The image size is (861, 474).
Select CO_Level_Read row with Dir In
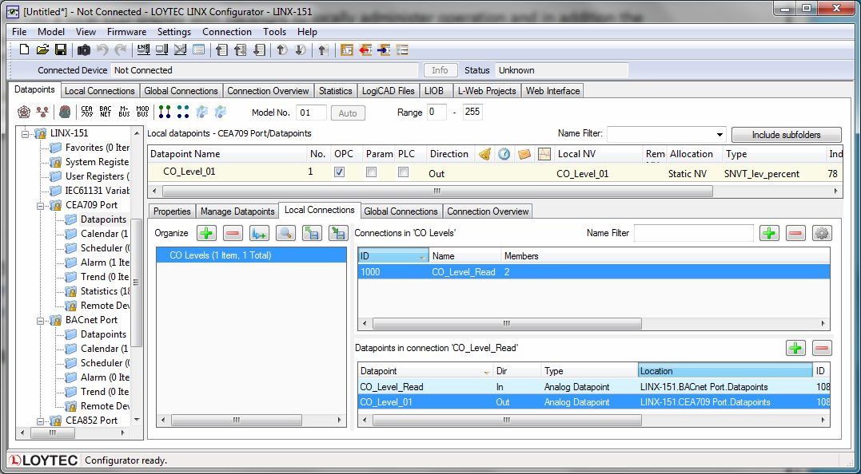tap(593, 387)
